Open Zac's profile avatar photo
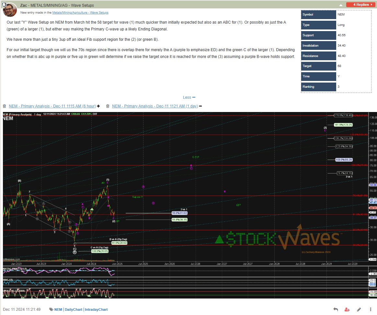 point(10,10)
